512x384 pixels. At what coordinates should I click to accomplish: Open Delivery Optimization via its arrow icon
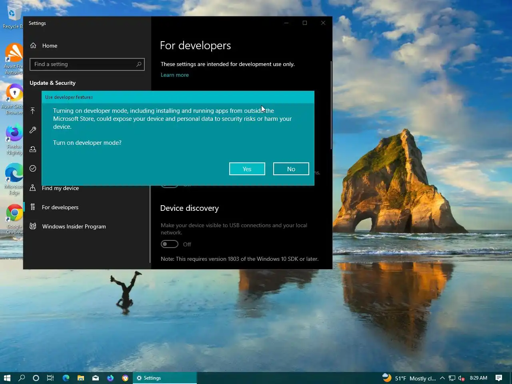(x=33, y=111)
